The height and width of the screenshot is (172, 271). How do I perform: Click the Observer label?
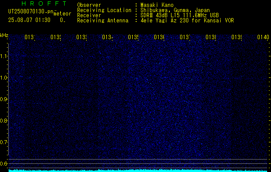(89, 5)
